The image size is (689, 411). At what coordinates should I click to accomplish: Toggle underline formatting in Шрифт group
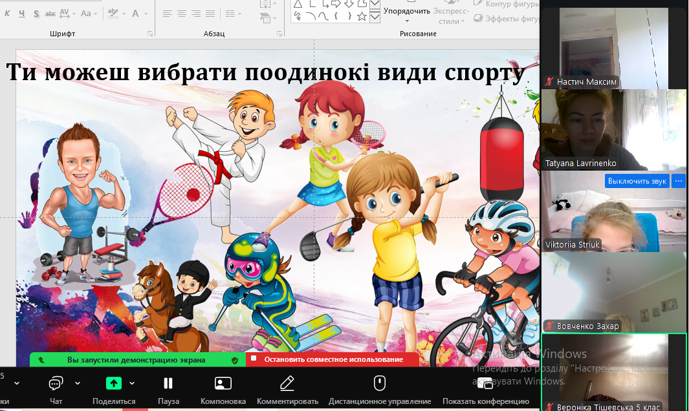coord(21,13)
